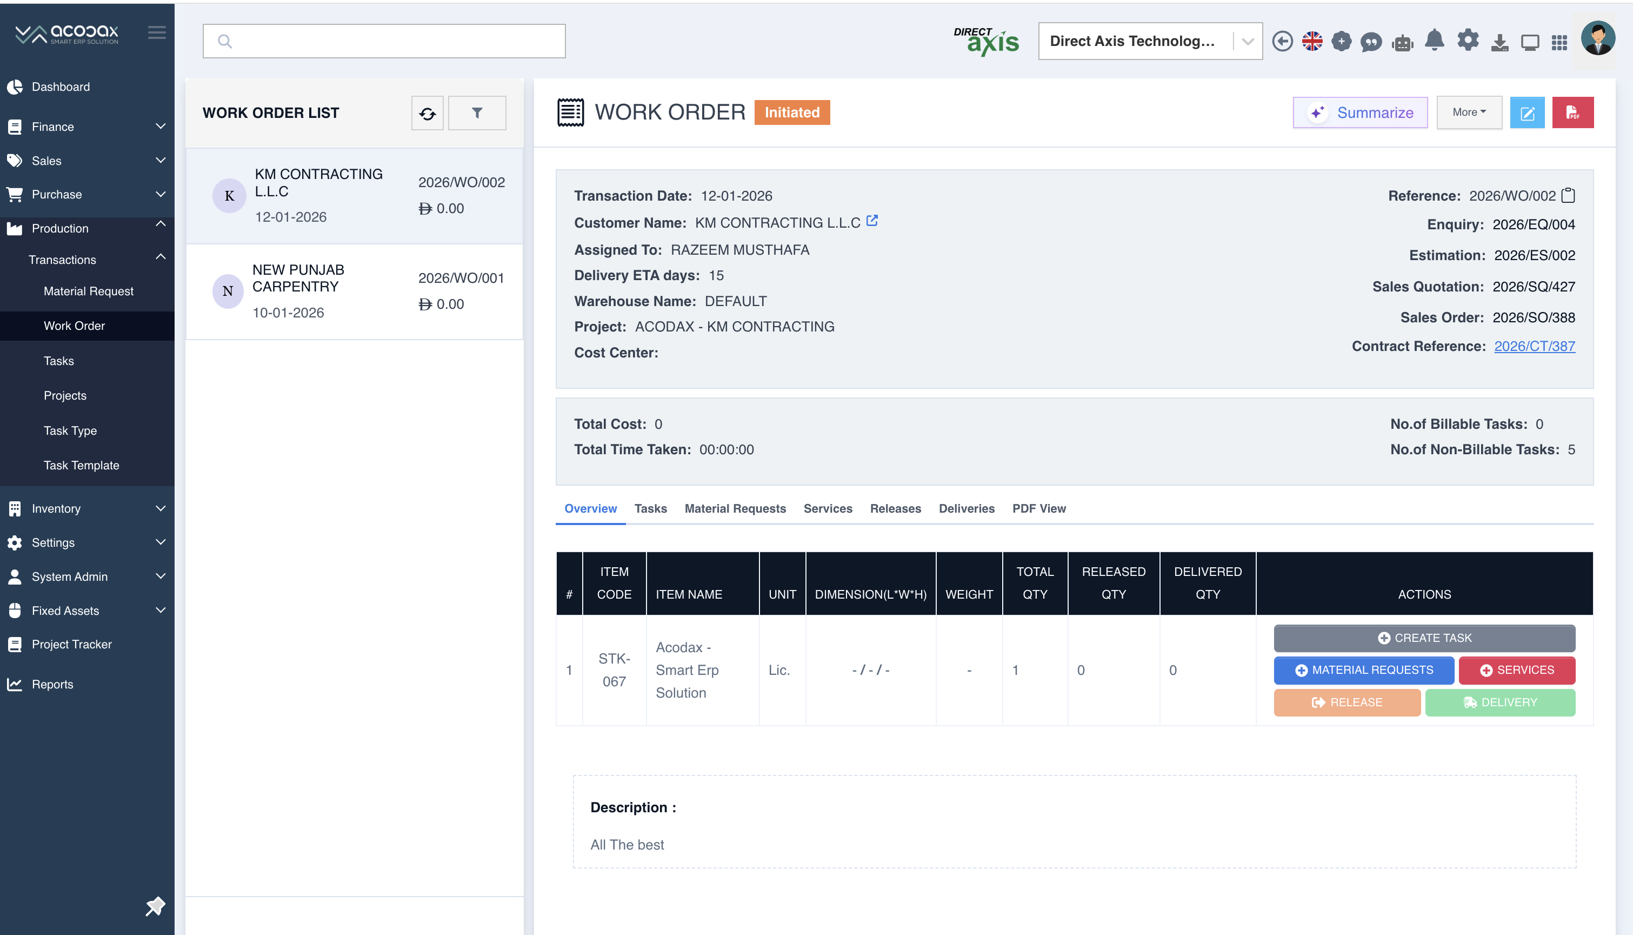Expand the Finance menu
The height and width of the screenshot is (935, 1633).
coord(88,127)
